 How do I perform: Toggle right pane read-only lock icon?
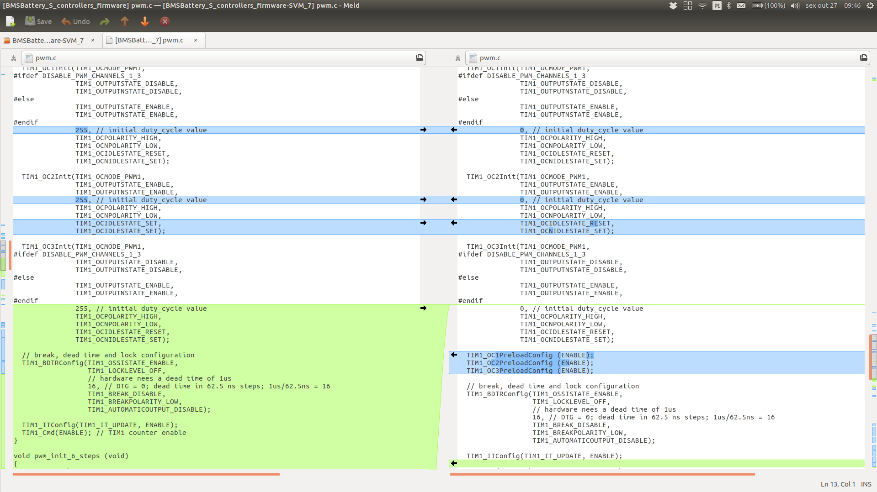point(864,58)
